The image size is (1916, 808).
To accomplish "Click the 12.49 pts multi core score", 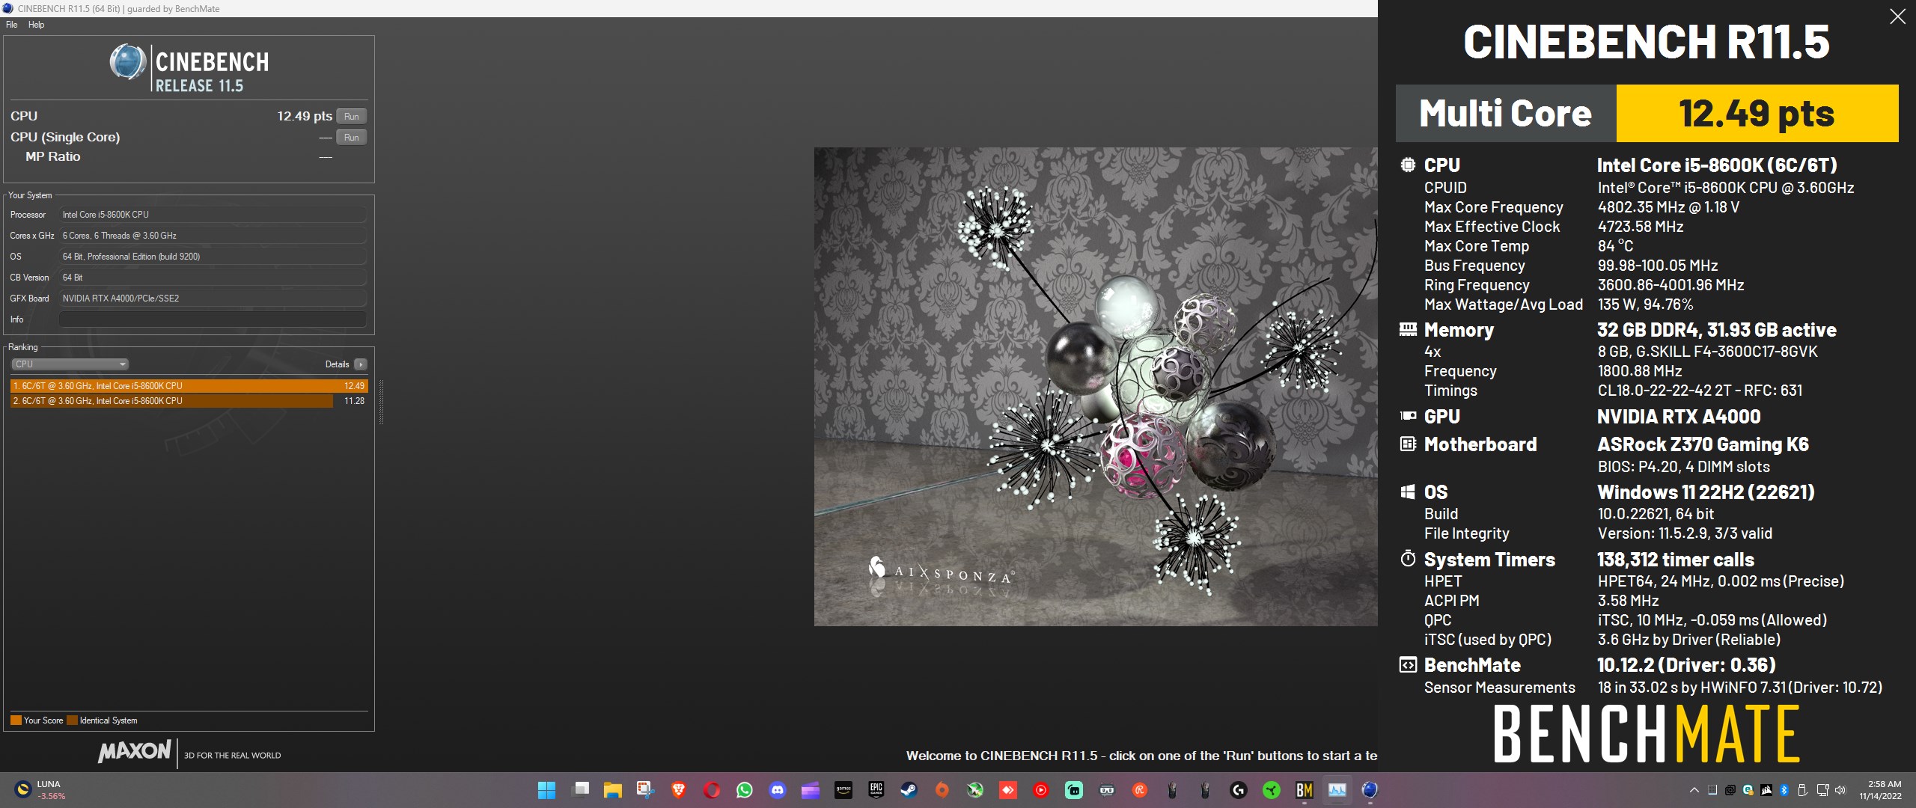I will pyautogui.click(x=1757, y=114).
